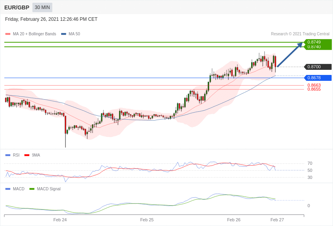333x226 pixels.
Task: Click the 0.8655 support level label
Action: (x=314, y=89)
